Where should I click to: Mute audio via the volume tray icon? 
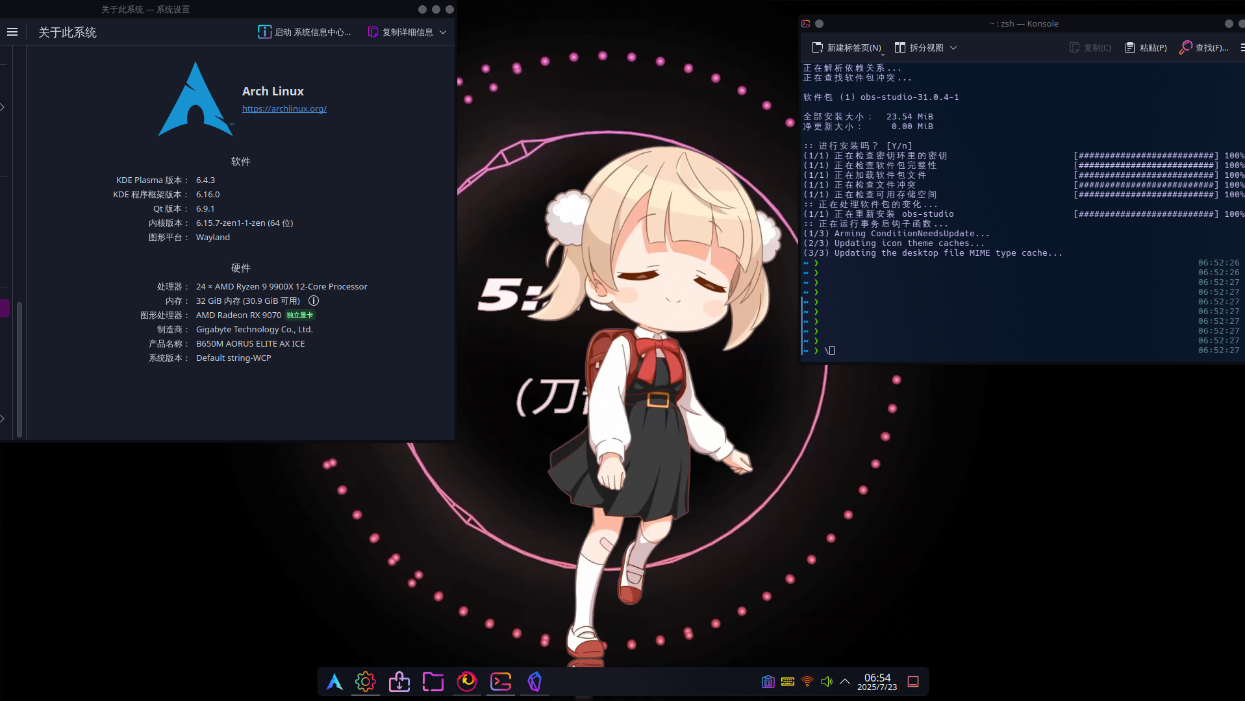coord(826,682)
